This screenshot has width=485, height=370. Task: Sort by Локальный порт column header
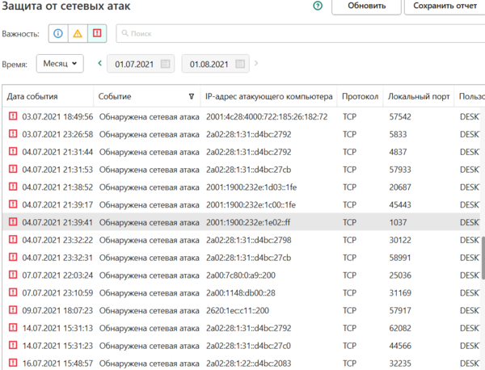click(417, 97)
